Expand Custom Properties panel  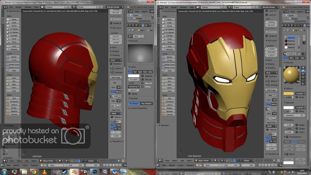(x=138, y=108)
